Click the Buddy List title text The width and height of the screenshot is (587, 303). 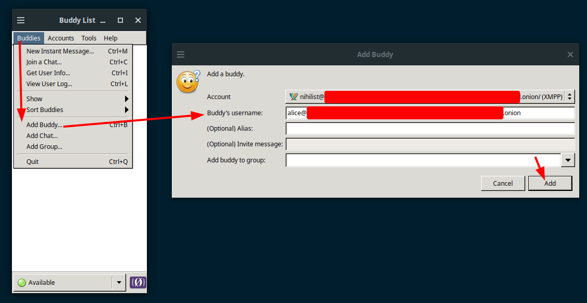(77, 20)
